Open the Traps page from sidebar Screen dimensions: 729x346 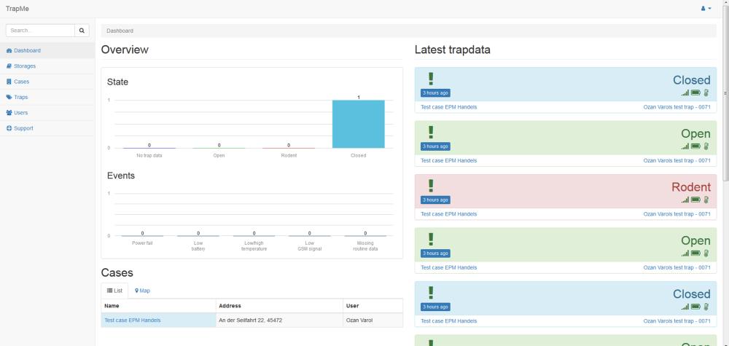tap(47, 97)
